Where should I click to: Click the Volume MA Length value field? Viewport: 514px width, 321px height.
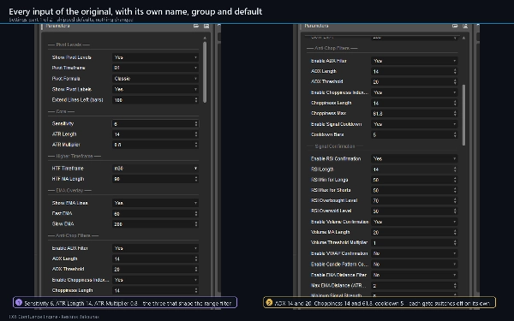pyautogui.click(x=415, y=232)
